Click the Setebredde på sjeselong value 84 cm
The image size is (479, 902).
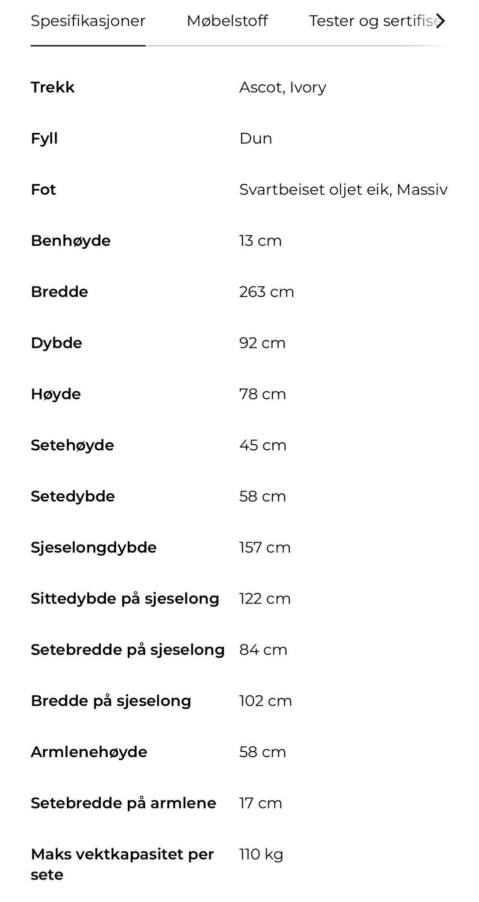click(x=263, y=649)
